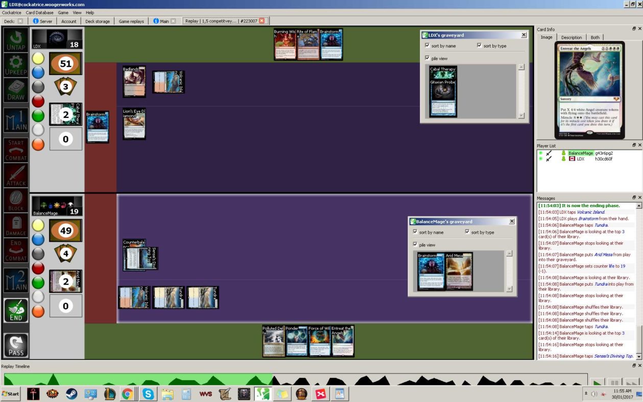
Task: Toggle sort by name in BalanceMage's graveyard
Action: [x=415, y=232]
